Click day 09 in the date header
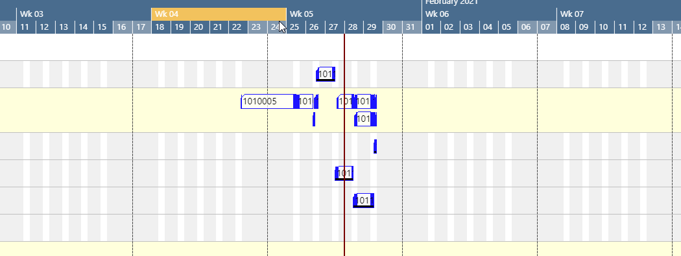The width and height of the screenshot is (681, 256). pos(585,27)
